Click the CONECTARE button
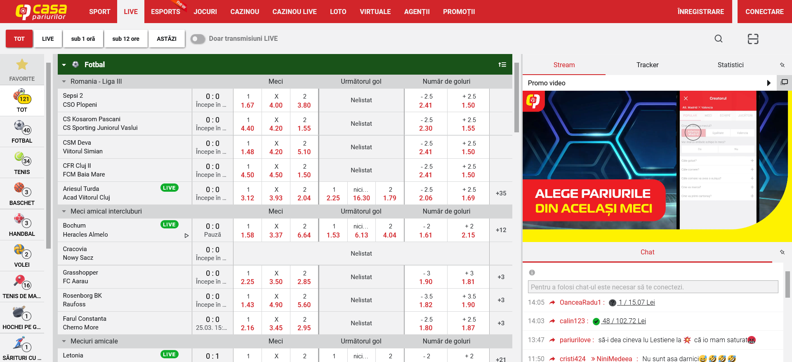Viewport: 792px width, 362px height. click(764, 12)
